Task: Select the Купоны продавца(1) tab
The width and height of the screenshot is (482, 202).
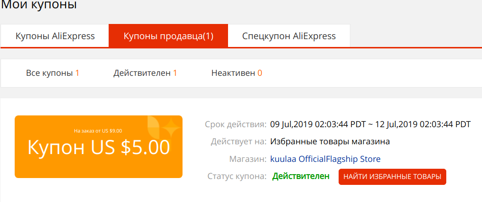Action: (x=168, y=36)
